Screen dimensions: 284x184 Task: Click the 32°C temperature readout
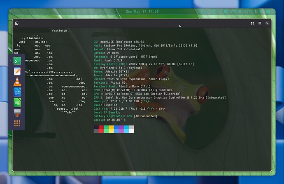249,12
